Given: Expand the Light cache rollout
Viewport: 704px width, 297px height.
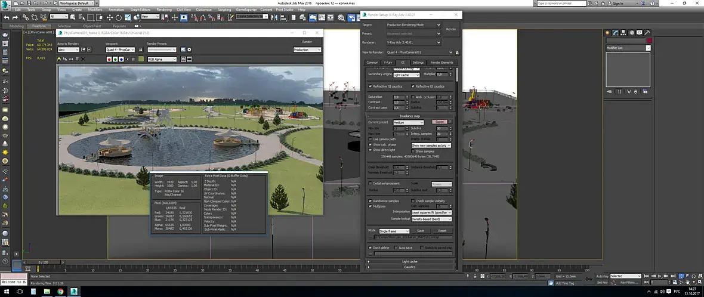Looking at the screenshot, I should [409, 261].
